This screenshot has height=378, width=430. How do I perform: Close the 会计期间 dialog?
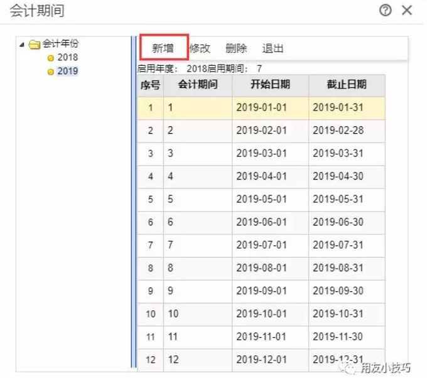tap(407, 11)
